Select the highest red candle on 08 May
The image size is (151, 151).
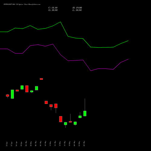[x=41, y=79]
